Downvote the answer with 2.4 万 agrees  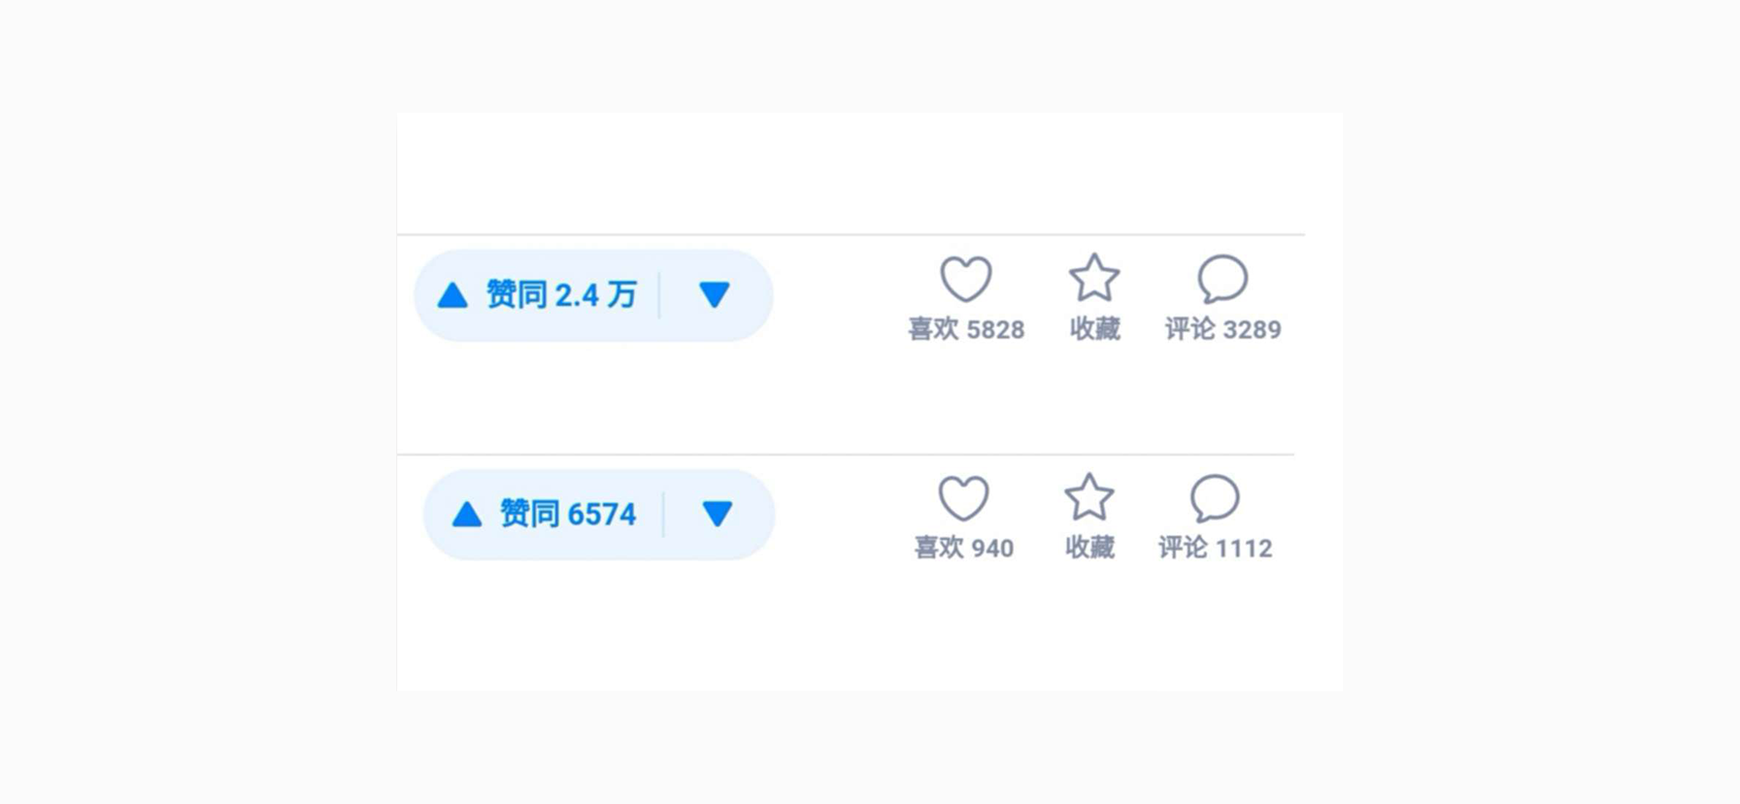[x=715, y=294]
